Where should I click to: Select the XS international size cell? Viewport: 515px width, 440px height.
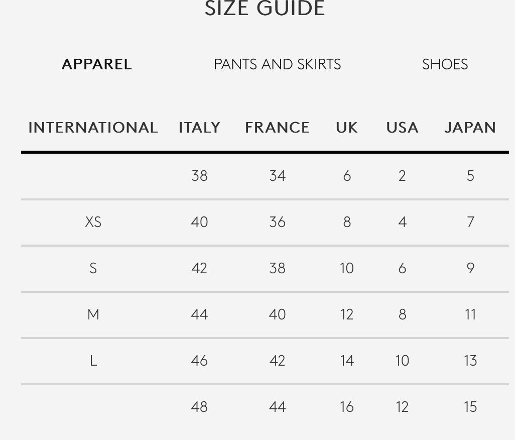[93, 222]
